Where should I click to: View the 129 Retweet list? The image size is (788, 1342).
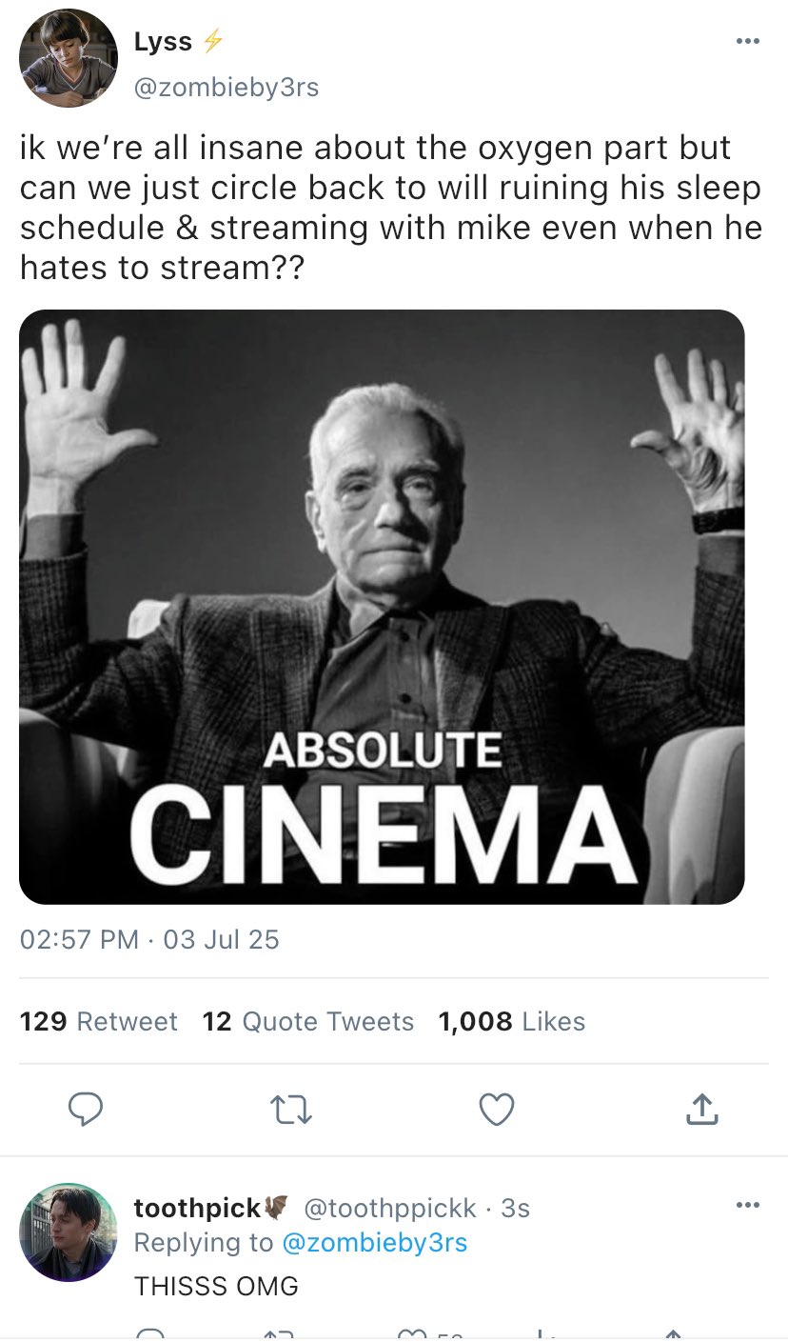point(99,1022)
